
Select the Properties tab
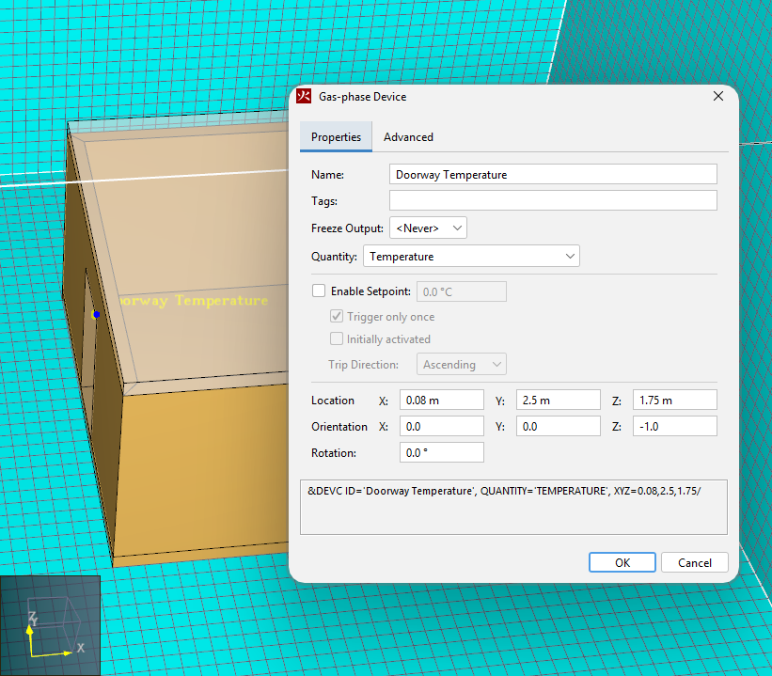click(336, 137)
